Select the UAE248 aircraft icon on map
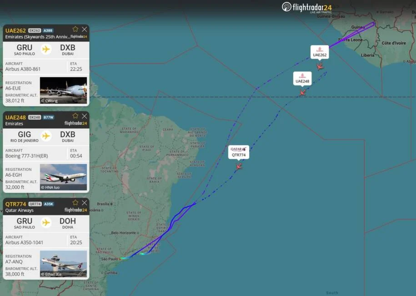The image size is (416, 296). tap(302, 93)
